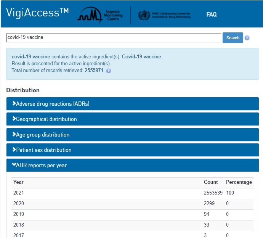The width and height of the screenshot is (263, 238).
Task: Select count value 2553539
Action: pos(213,193)
